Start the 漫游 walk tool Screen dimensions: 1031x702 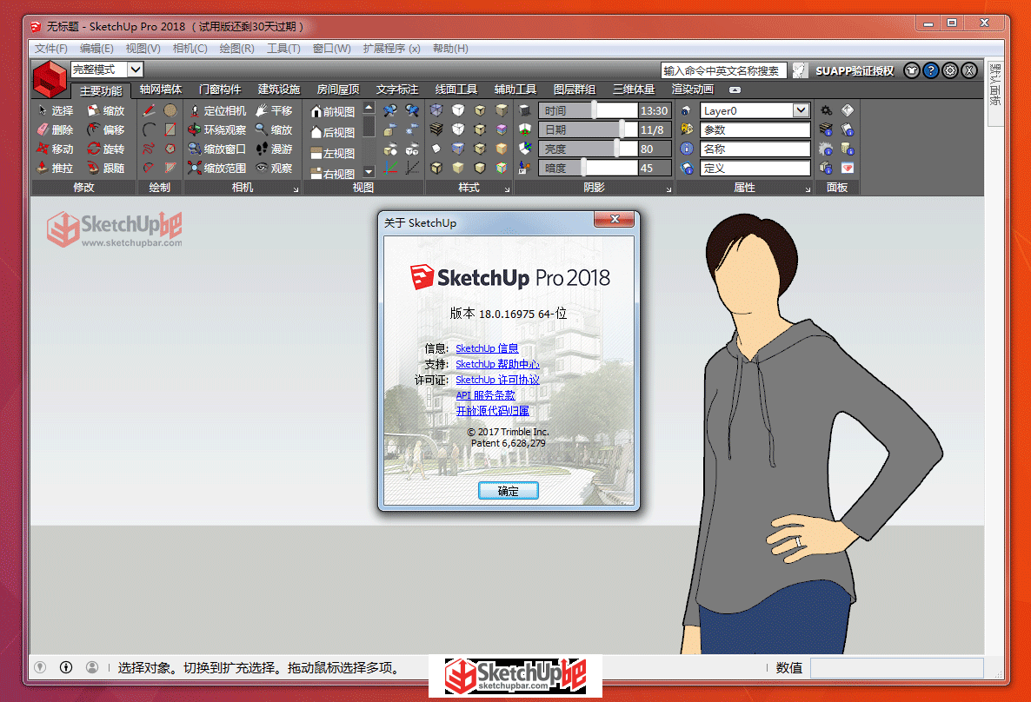pyautogui.click(x=274, y=149)
